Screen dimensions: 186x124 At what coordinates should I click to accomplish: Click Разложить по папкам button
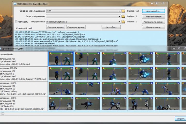click(153, 22)
